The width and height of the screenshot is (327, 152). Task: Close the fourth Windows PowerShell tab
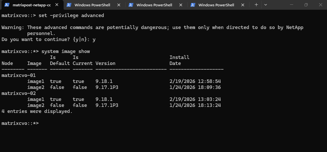coord(243,5)
